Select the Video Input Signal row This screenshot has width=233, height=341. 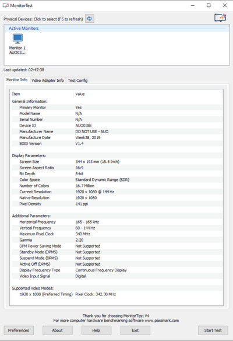click(116, 276)
